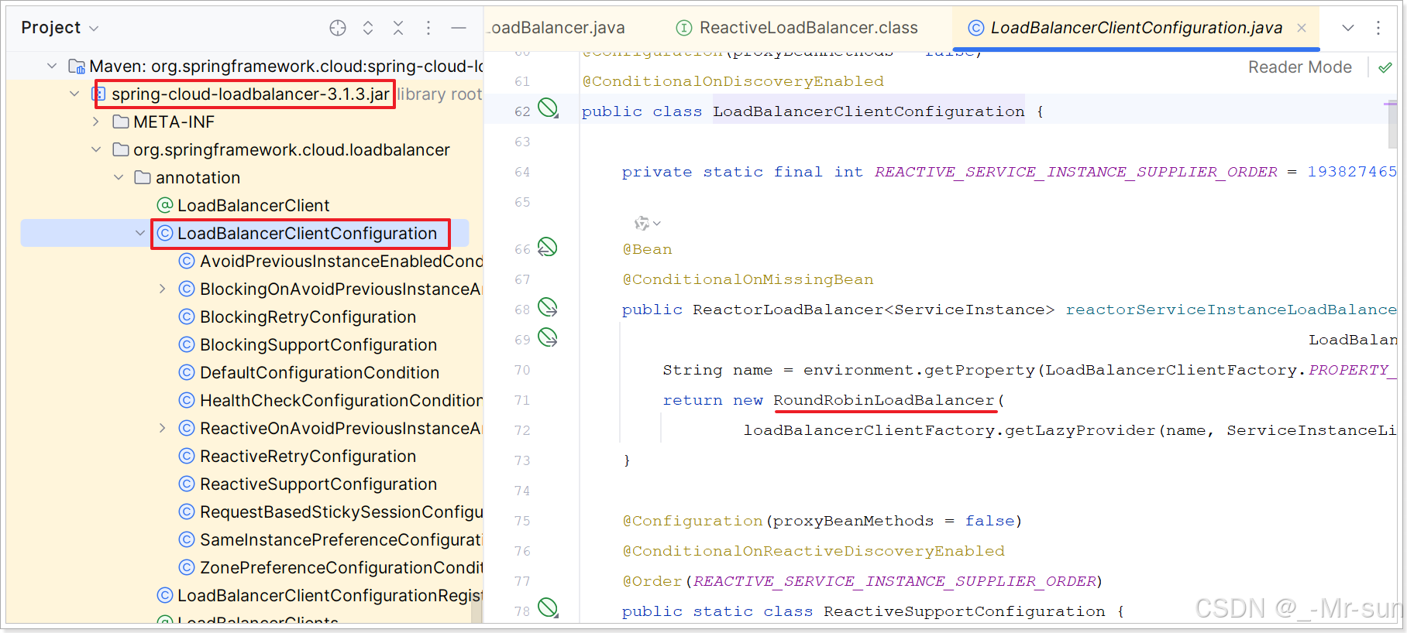Select BlockingRetryConfiguration class
This screenshot has height=633, width=1407.
point(308,317)
